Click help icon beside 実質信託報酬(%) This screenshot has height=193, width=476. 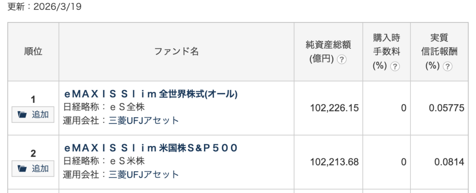447,66
